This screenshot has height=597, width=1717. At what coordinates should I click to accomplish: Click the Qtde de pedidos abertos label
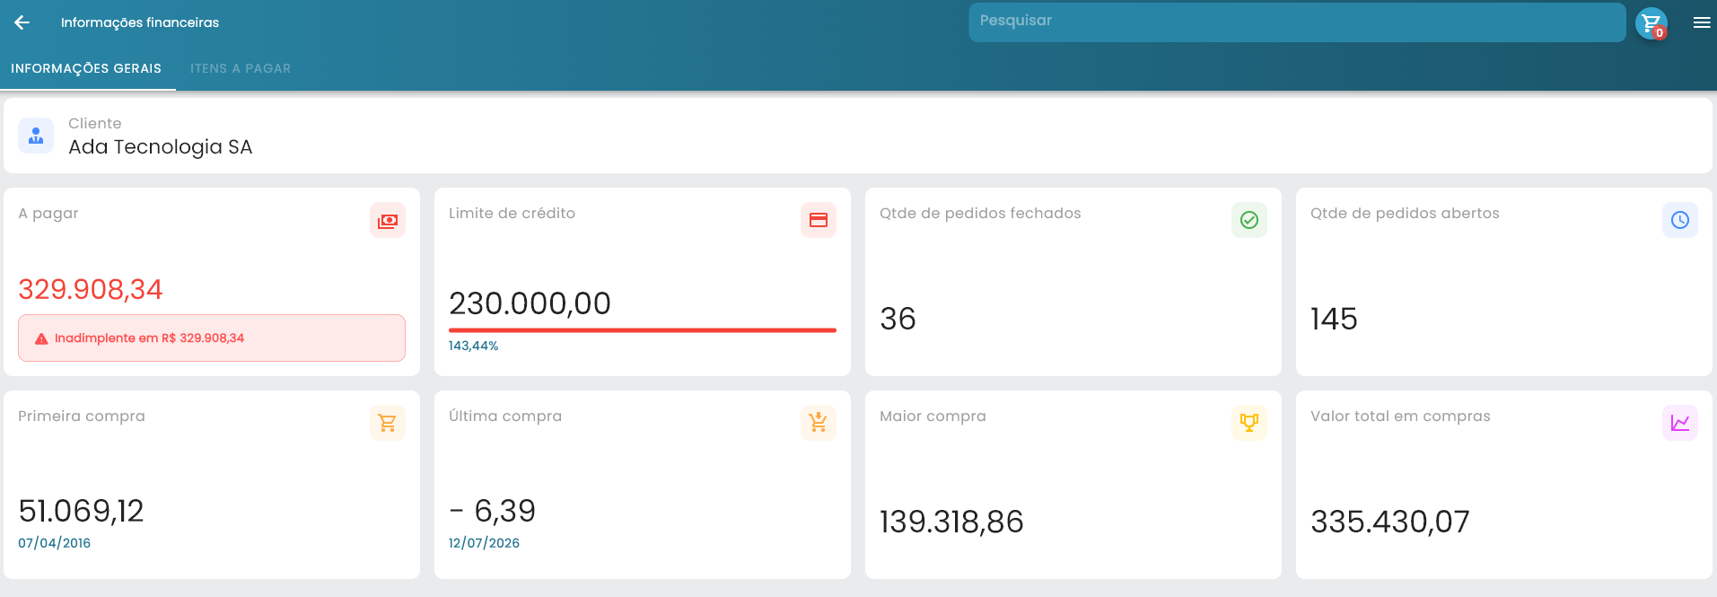(x=1405, y=214)
